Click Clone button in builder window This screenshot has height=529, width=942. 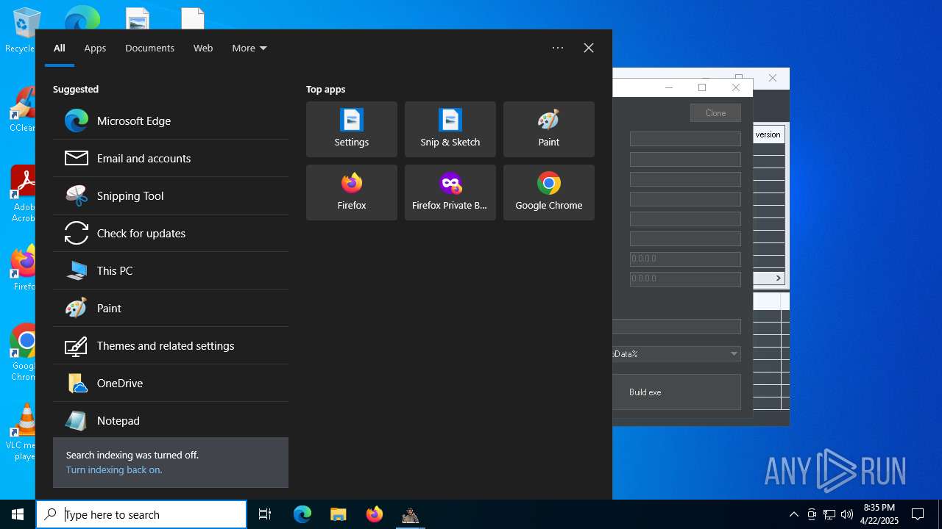[x=715, y=112]
